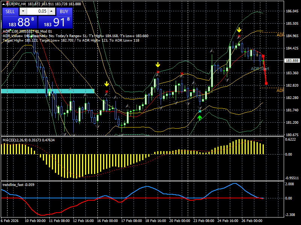Select the red X marker above the 20 Feb 00:00 candles
This screenshot has width=301, height=225.
[182, 73]
